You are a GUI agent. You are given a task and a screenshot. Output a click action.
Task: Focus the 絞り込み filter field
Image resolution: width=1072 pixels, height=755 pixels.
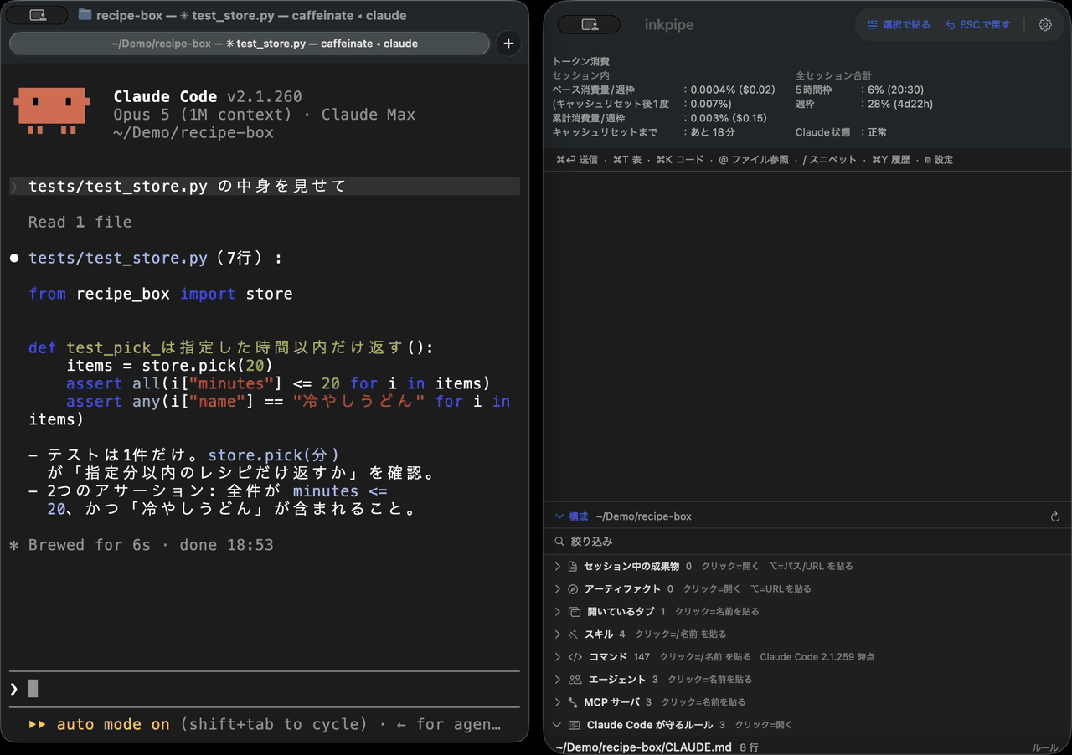[x=807, y=542]
